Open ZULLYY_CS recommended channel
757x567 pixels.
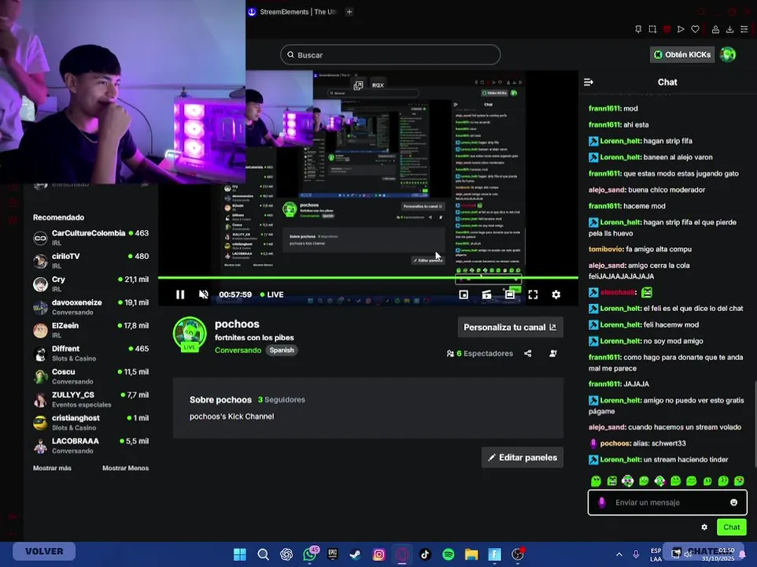pos(90,400)
